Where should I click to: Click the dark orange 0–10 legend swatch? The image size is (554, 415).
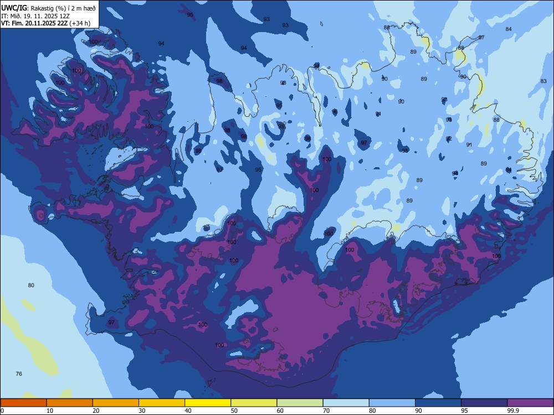[x=23, y=403]
